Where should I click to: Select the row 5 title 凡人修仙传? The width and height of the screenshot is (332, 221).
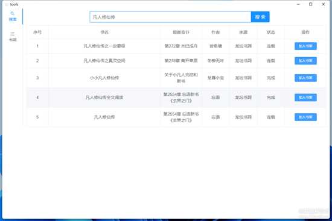click(104, 117)
